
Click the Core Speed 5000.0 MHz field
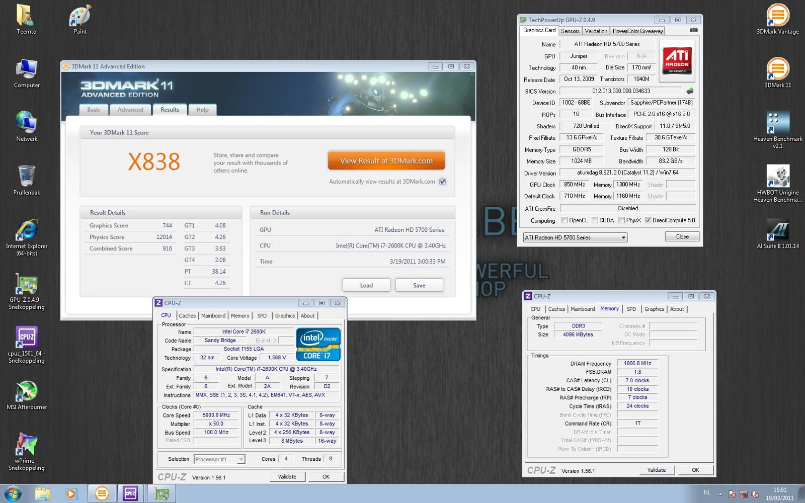pyautogui.click(x=216, y=415)
